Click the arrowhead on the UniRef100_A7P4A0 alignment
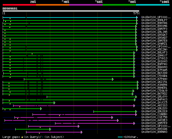172x139 pixels. pyautogui.click(x=113, y=79)
